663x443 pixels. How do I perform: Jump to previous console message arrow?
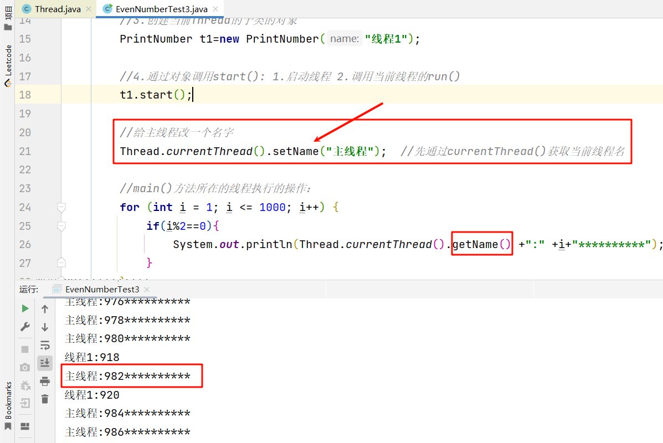[45, 309]
